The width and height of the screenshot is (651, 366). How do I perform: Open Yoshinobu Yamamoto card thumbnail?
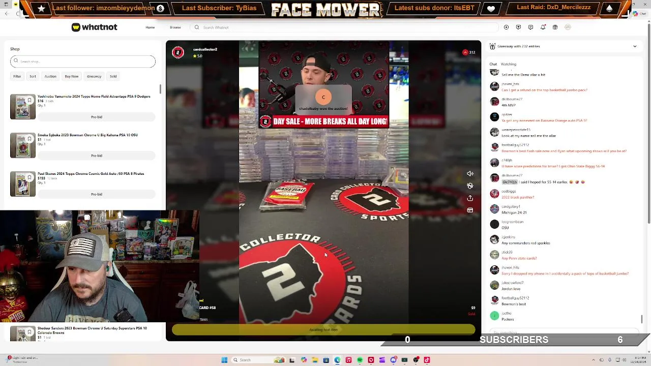[x=23, y=107]
